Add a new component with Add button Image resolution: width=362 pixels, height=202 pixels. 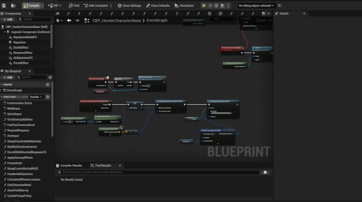coord(7,19)
